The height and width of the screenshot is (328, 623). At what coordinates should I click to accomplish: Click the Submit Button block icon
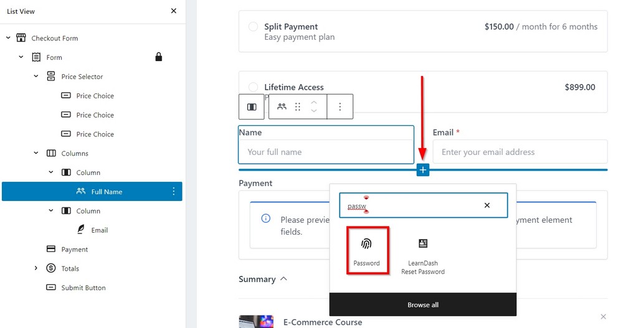(x=51, y=287)
